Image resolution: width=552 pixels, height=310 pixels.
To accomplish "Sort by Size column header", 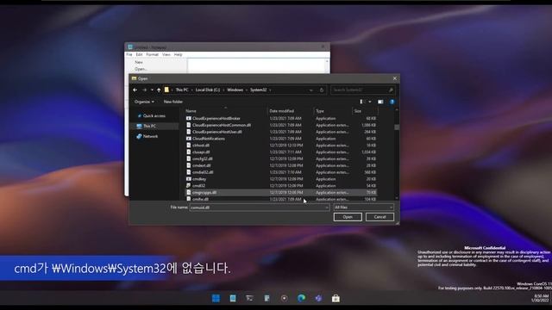I will pos(358,111).
